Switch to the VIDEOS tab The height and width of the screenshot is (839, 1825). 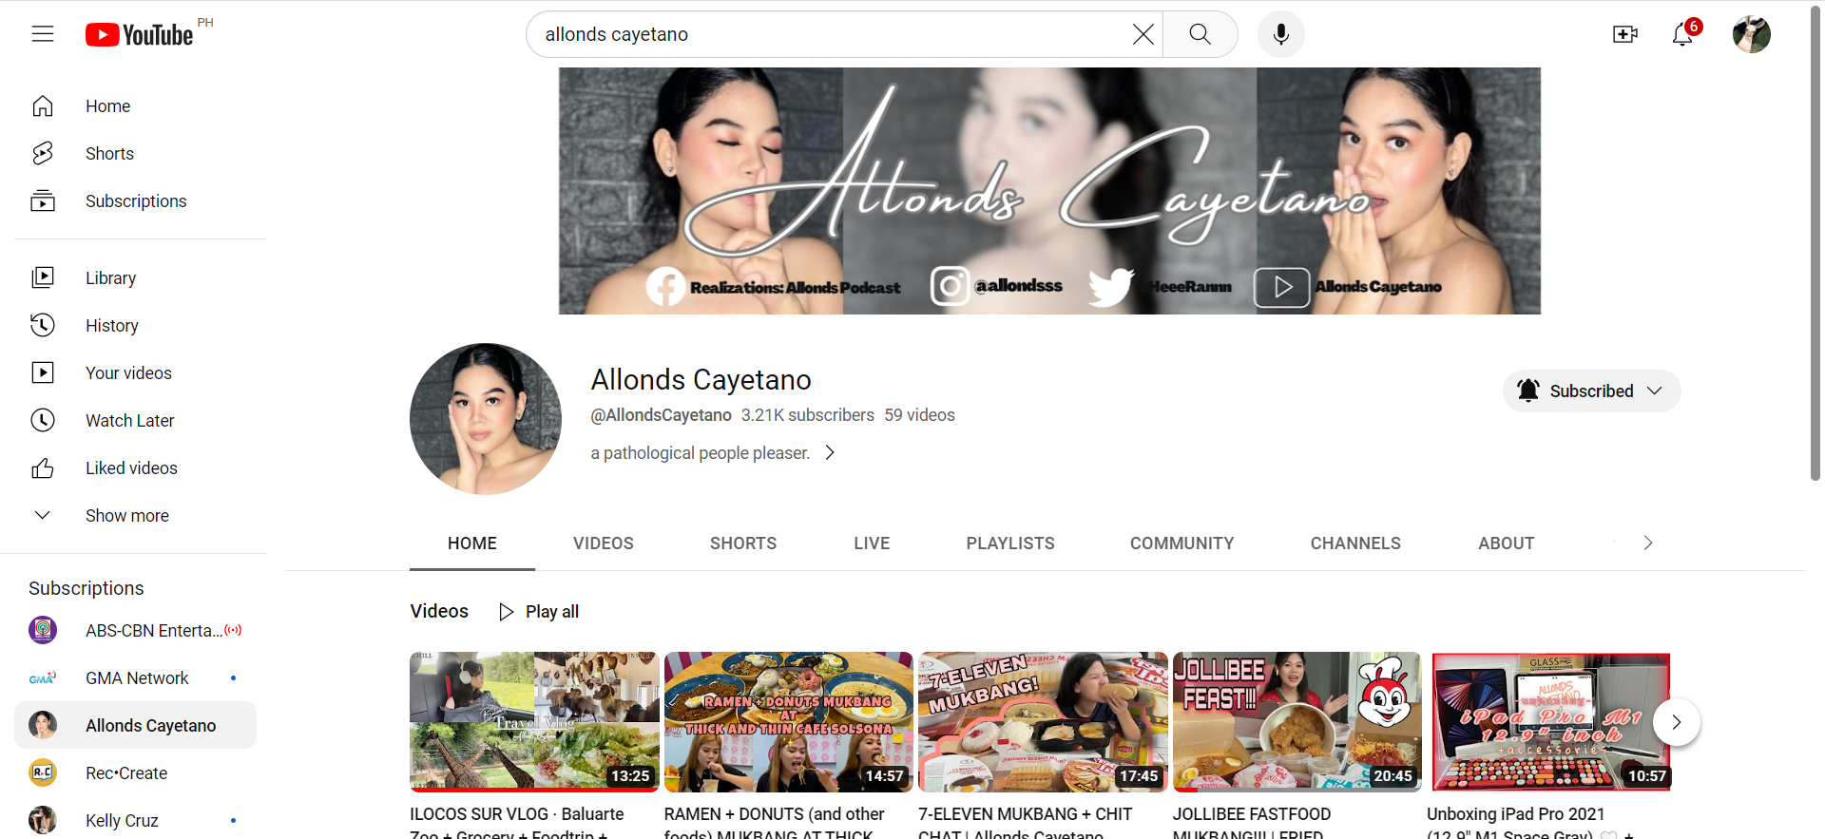point(604,543)
